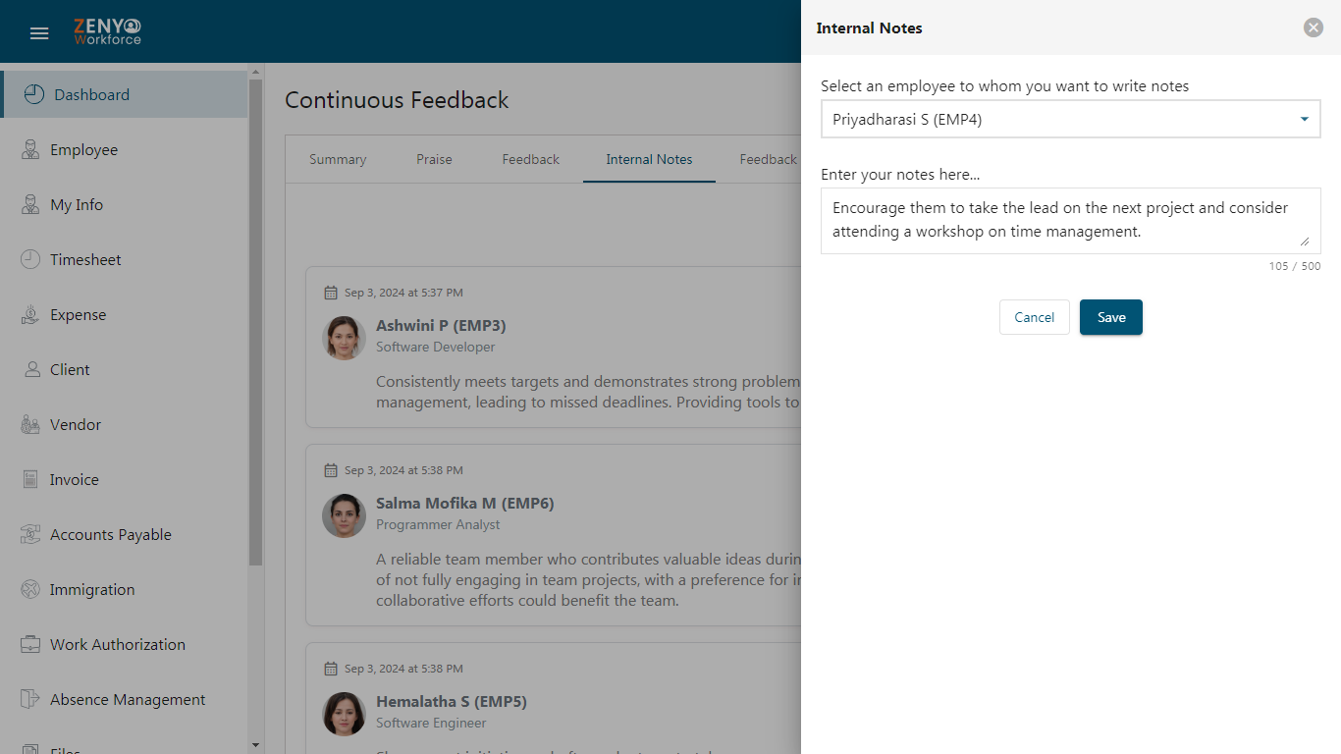Click the Dashboard pie chart icon
This screenshot has width=1341, height=754.
click(x=34, y=94)
